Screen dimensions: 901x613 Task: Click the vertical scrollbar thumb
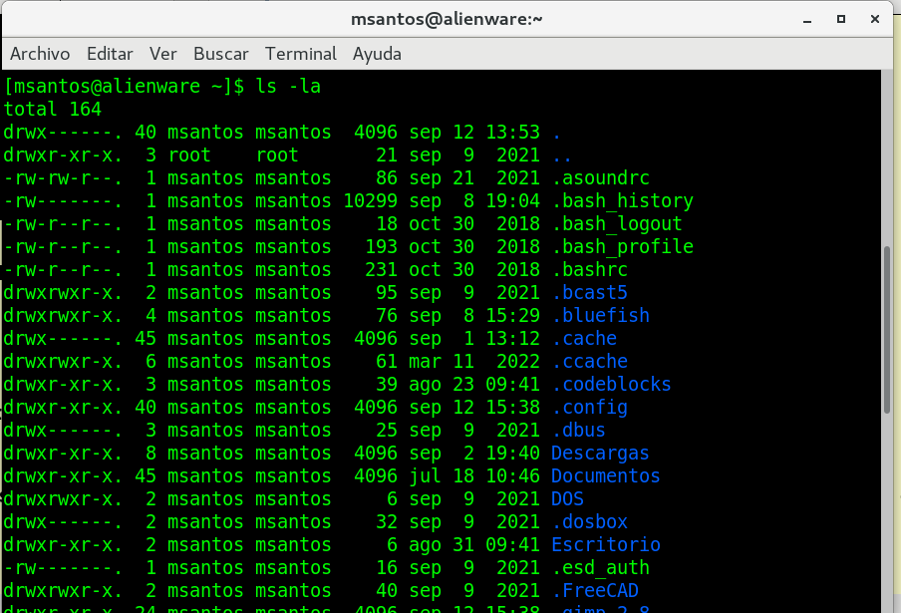tap(889, 329)
